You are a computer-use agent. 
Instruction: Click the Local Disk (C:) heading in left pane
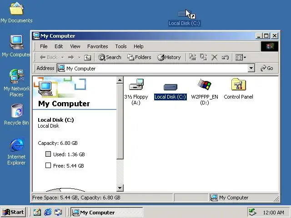click(x=56, y=120)
